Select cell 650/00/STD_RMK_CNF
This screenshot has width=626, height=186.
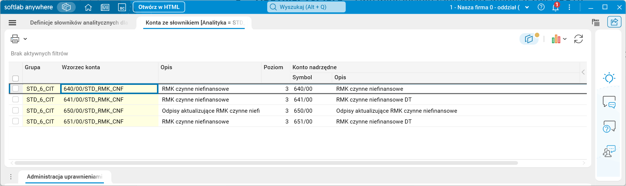tap(109, 111)
